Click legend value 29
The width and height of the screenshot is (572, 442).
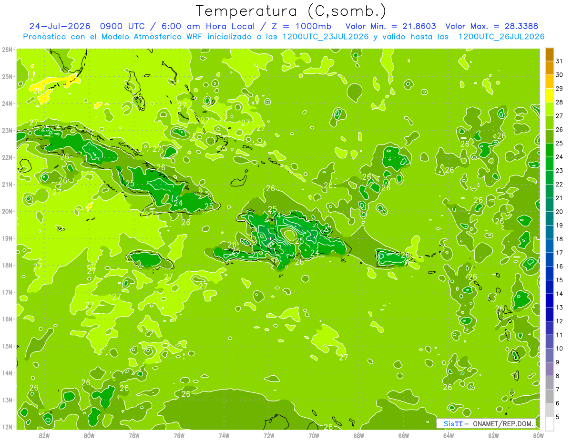559,89
